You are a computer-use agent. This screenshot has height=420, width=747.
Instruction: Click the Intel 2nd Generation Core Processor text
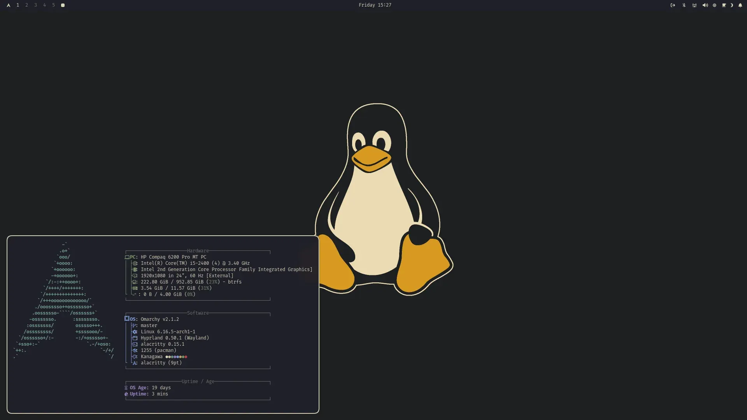pyautogui.click(x=226, y=269)
